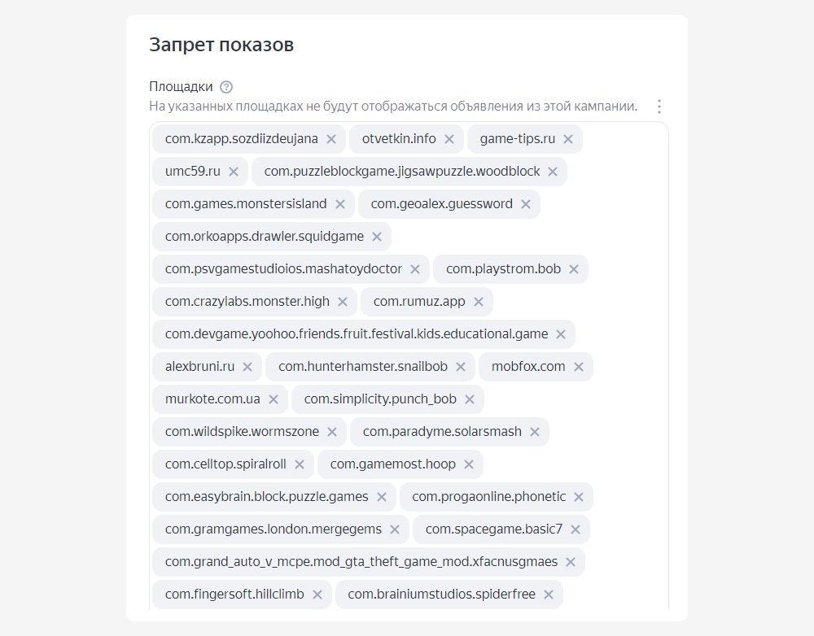Click the help icon next to Площадки

(x=226, y=87)
